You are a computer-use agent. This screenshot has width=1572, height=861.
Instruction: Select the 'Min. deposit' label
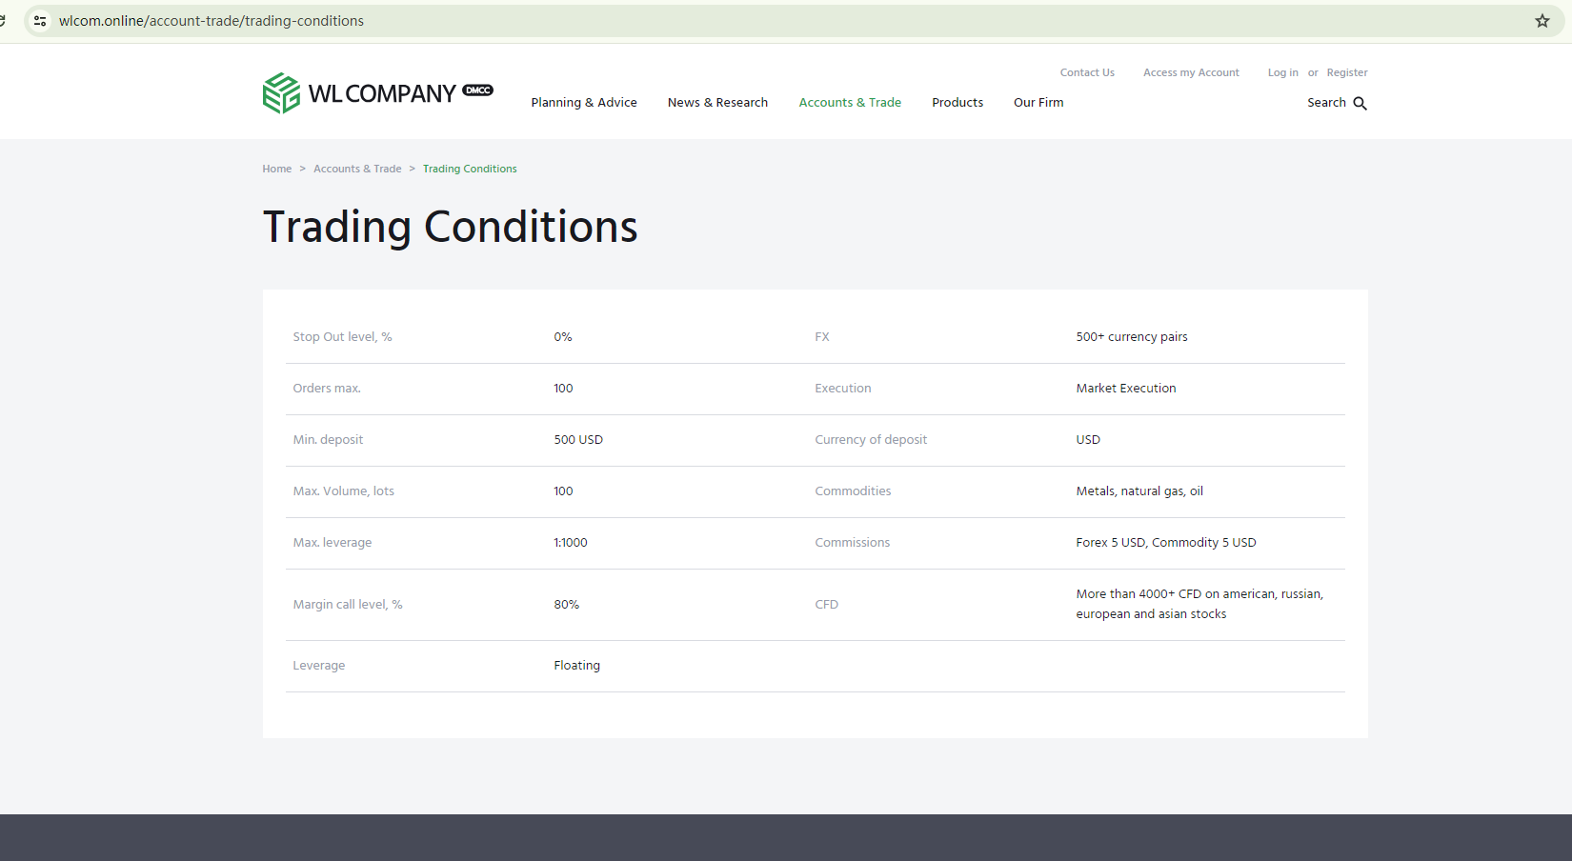coord(328,440)
